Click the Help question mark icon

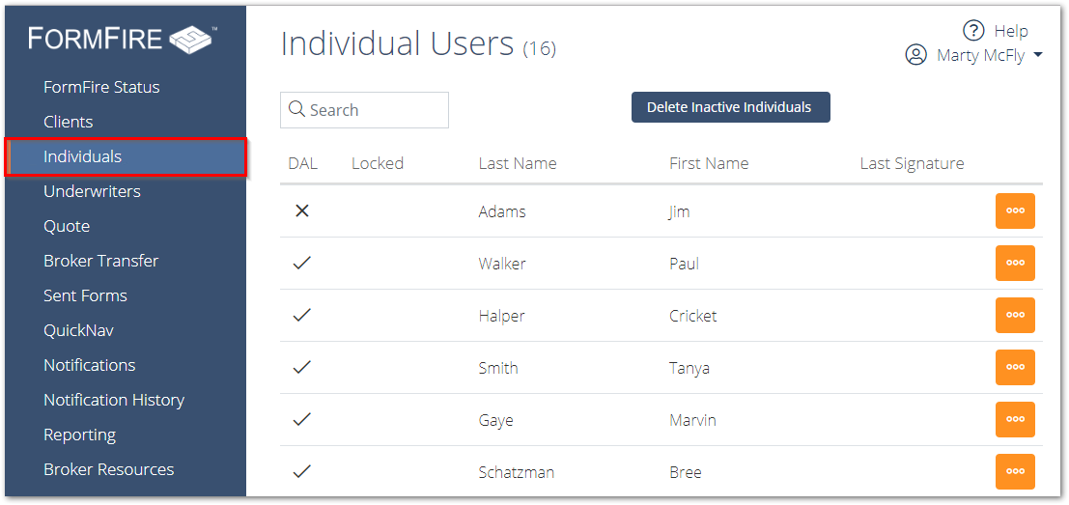(x=973, y=31)
